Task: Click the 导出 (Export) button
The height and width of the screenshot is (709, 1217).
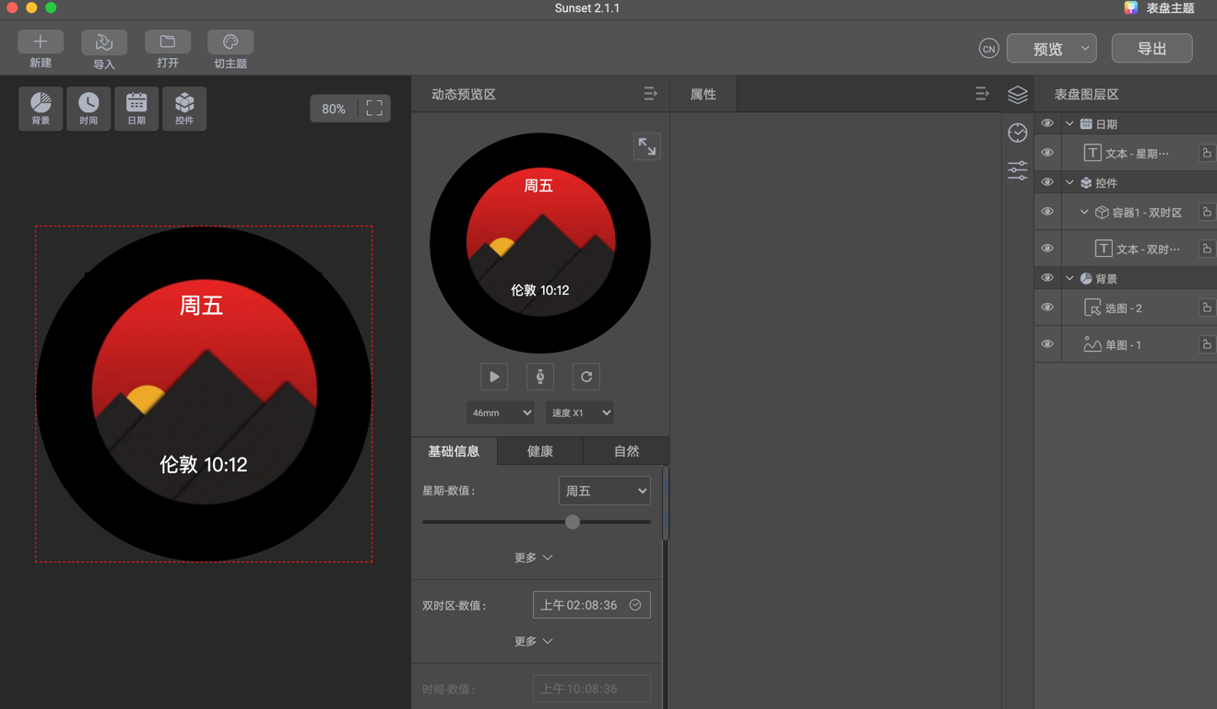Action: click(1152, 47)
